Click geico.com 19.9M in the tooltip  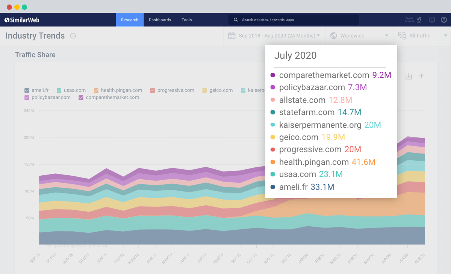click(x=308, y=137)
